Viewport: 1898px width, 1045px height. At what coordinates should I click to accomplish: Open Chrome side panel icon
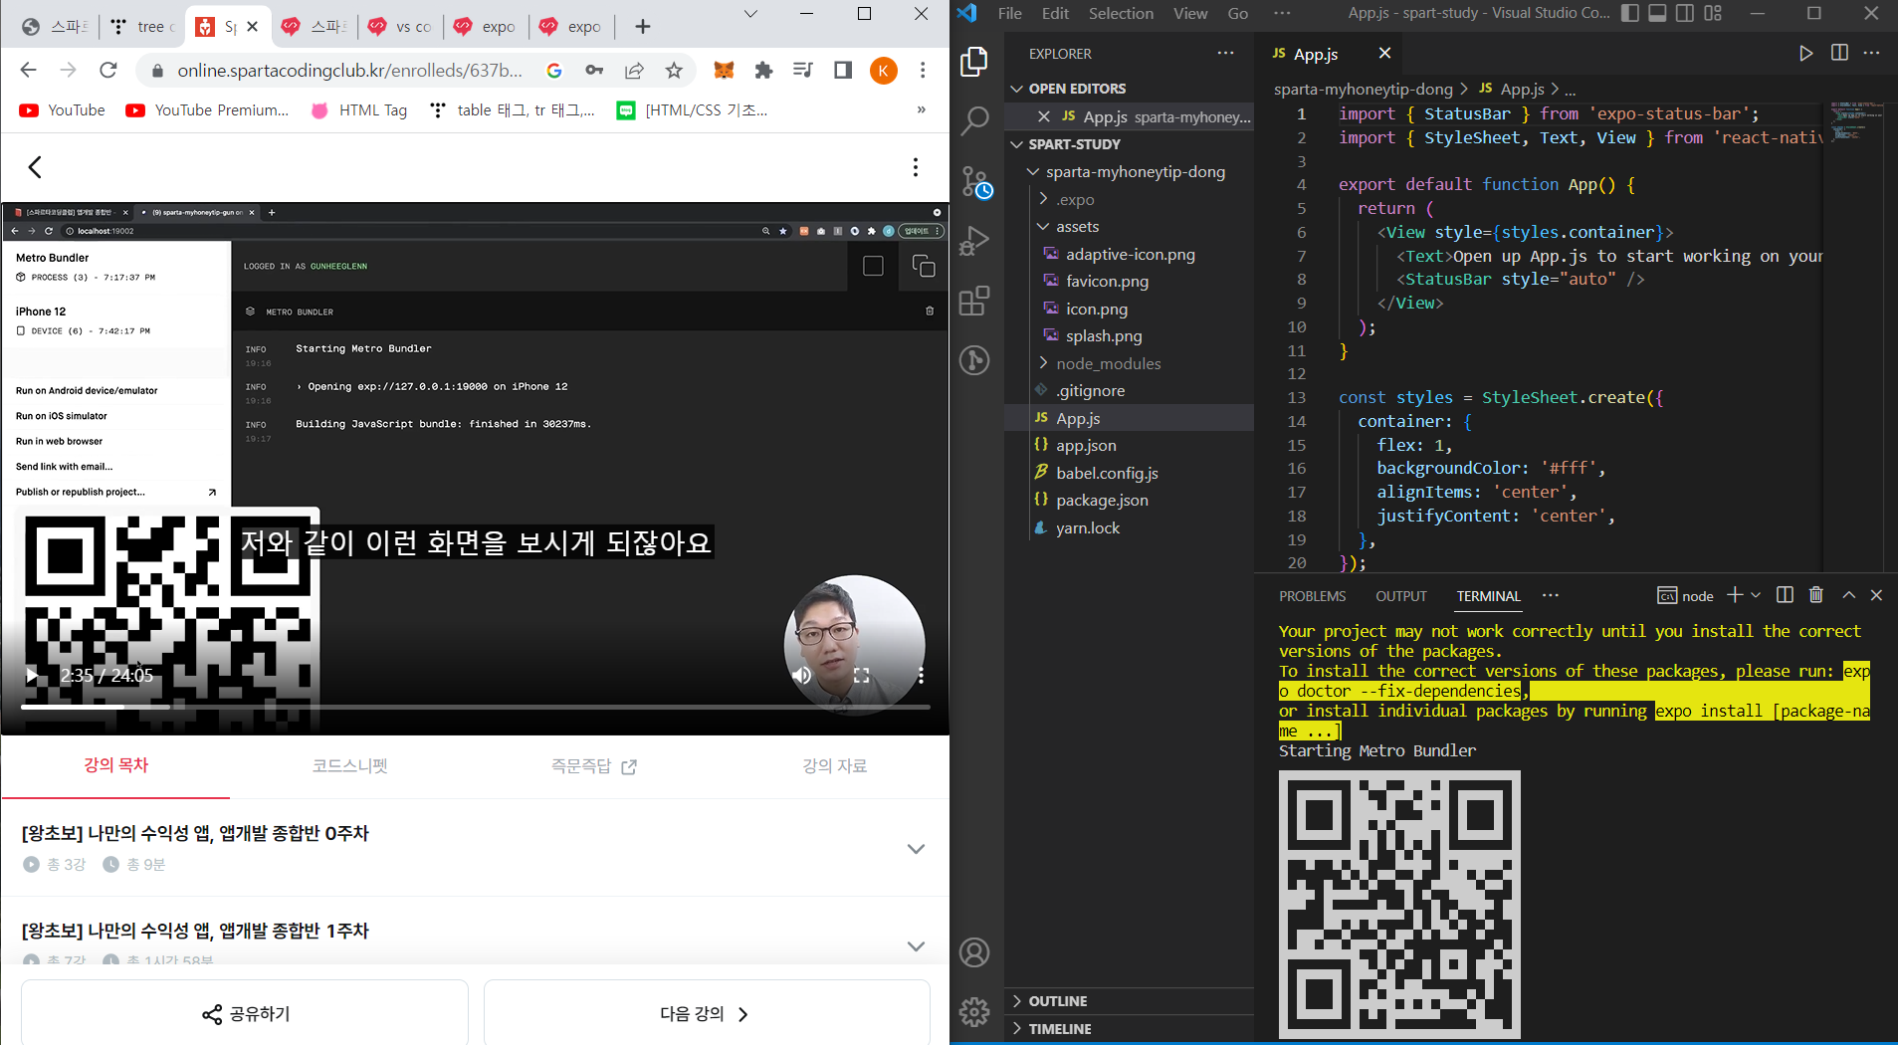tap(843, 70)
